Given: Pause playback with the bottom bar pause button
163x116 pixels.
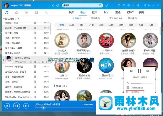Looking at the screenshot, I should 16,106.
